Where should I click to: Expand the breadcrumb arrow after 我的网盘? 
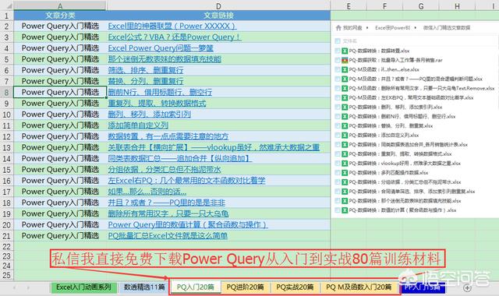(367, 28)
